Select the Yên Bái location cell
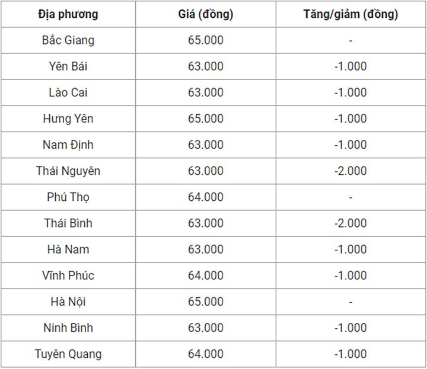The image size is (427, 369). click(x=68, y=66)
